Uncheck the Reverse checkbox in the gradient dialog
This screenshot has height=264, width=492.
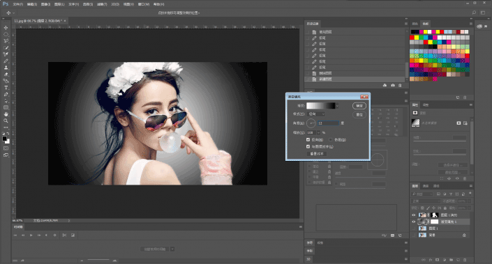coord(308,140)
